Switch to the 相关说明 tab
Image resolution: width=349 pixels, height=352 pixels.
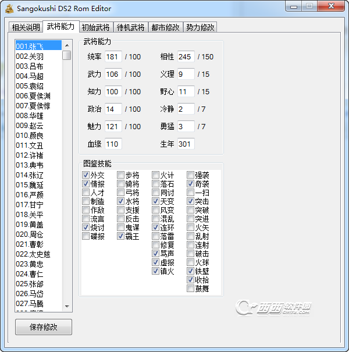(x=26, y=27)
